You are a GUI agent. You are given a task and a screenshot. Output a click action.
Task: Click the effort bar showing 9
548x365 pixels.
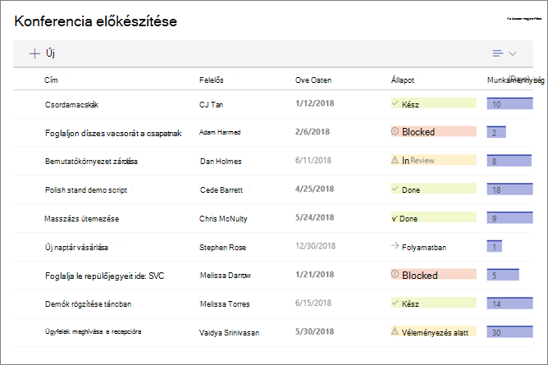click(x=510, y=217)
